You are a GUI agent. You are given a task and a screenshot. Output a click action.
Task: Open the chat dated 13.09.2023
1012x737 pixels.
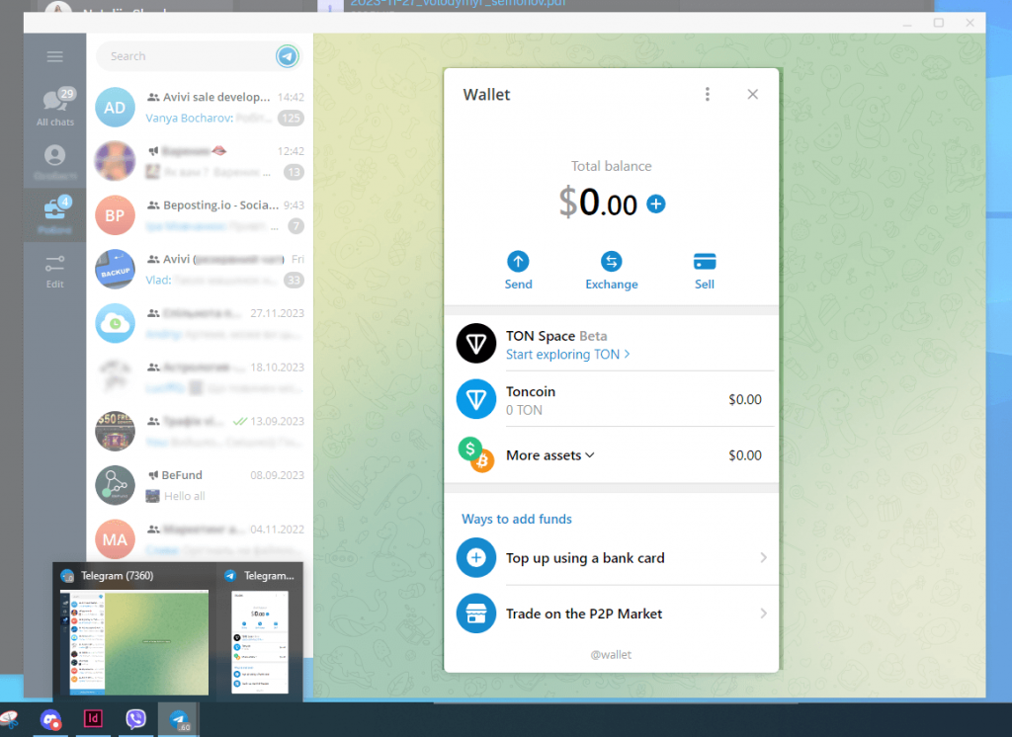pos(200,431)
